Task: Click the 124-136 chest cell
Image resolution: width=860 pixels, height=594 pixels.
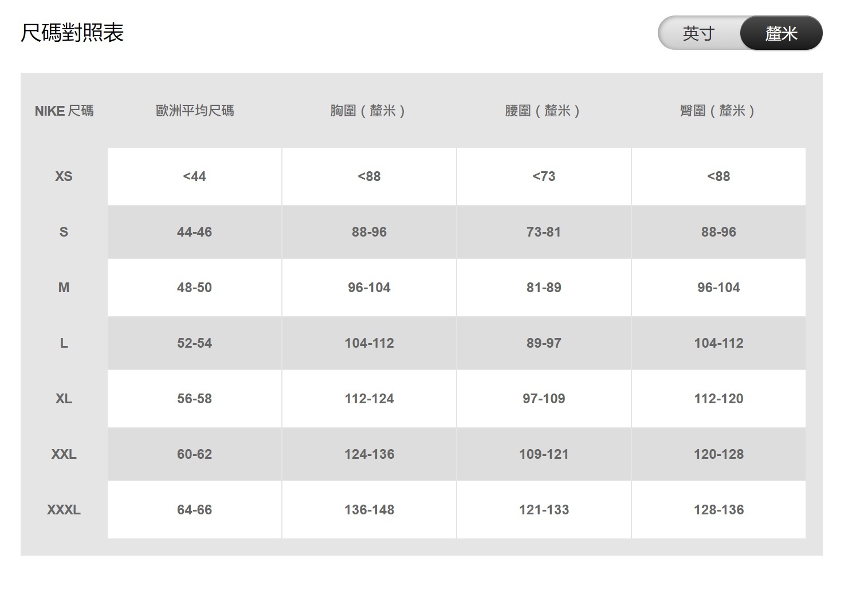Action: click(x=370, y=454)
